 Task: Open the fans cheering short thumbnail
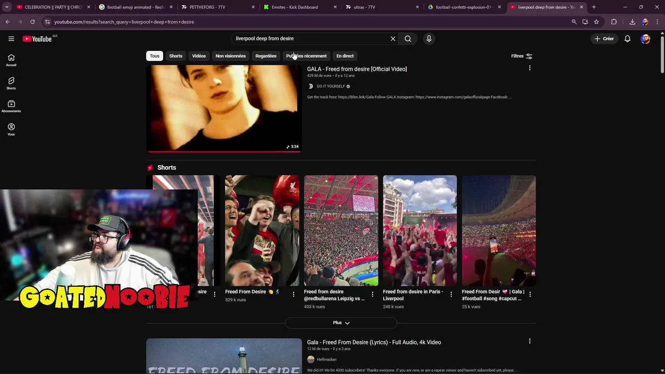tap(262, 231)
